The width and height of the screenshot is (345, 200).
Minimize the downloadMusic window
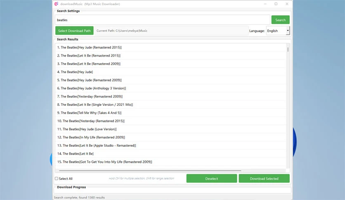coord(265,4)
